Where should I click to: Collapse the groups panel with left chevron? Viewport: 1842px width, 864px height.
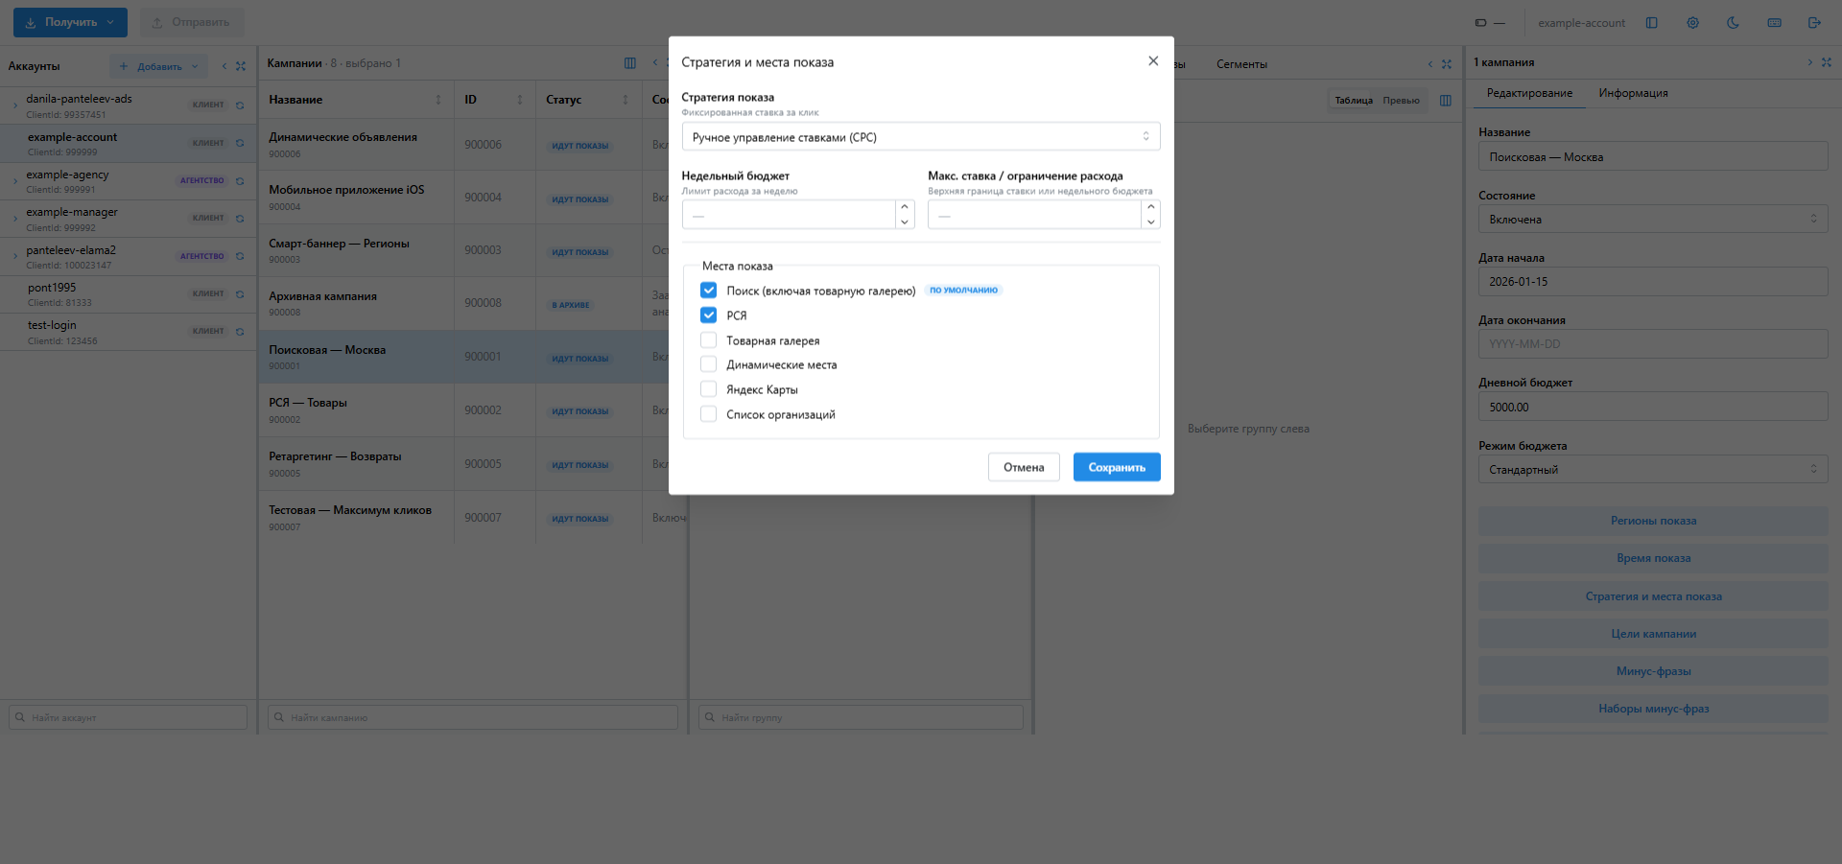pos(1430,64)
